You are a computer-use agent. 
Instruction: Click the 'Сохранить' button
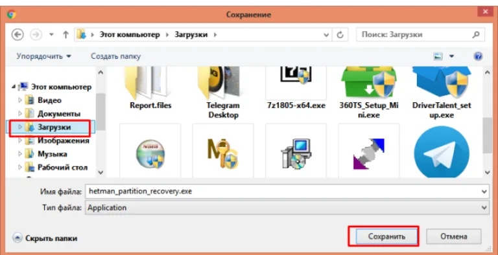tap(386, 237)
